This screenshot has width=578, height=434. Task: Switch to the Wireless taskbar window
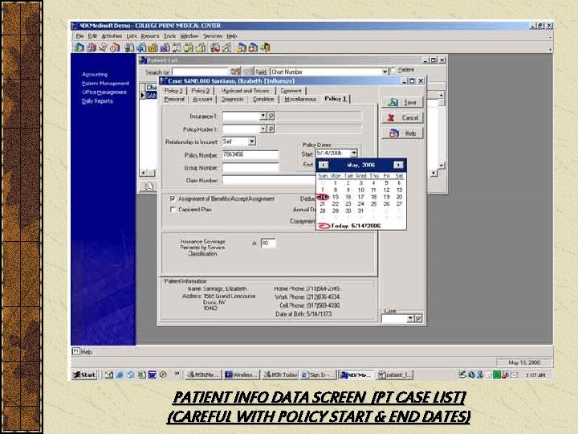(x=242, y=375)
